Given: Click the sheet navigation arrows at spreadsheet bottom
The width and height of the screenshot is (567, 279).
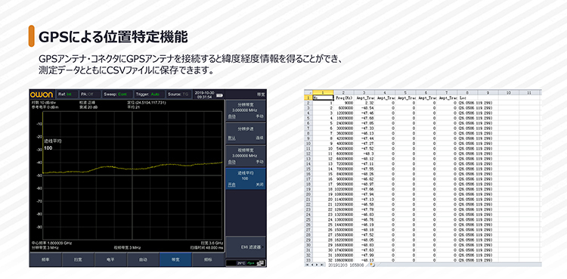Looking at the screenshot, I should pyautogui.click(x=314, y=265).
